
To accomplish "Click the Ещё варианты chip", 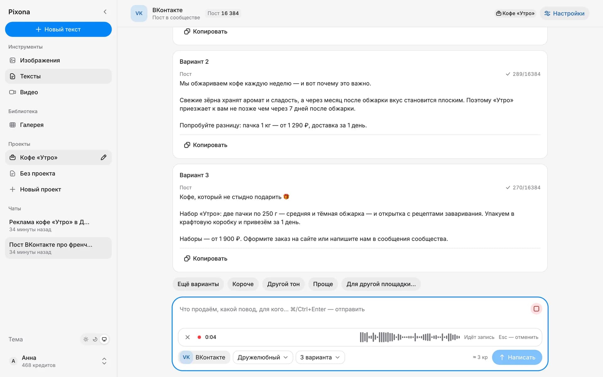I will pyautogui.click(x=198, y=284).
